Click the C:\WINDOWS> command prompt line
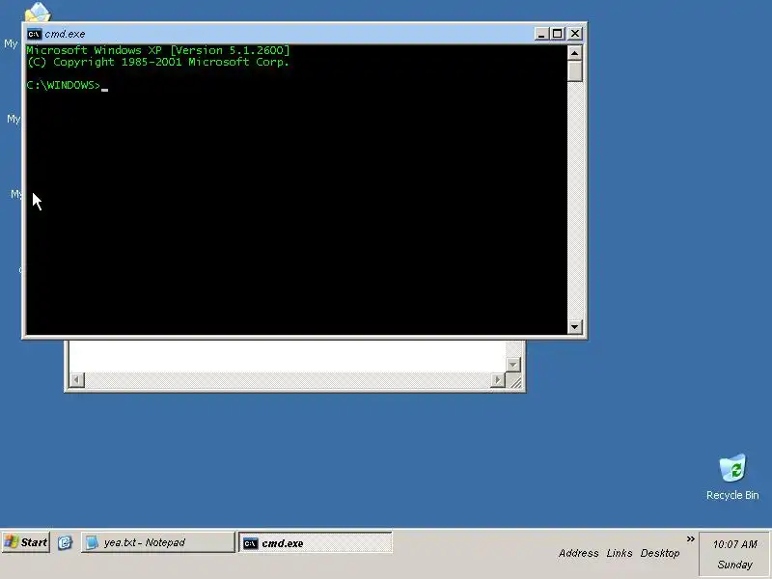This screenshot has width=772, height=579. 67,86
